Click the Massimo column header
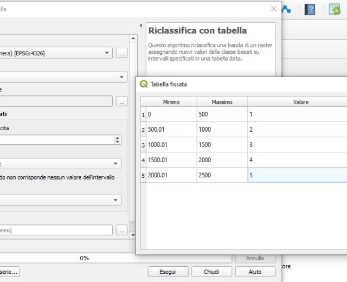 (x=222, y=102)
